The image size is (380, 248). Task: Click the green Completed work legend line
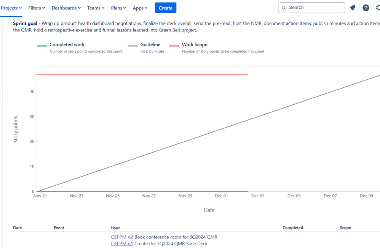pos(42,46)
